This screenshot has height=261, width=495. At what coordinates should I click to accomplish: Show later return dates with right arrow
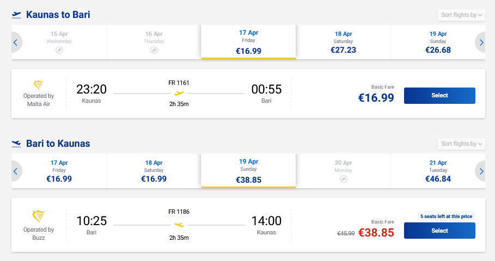click(481, 171)
